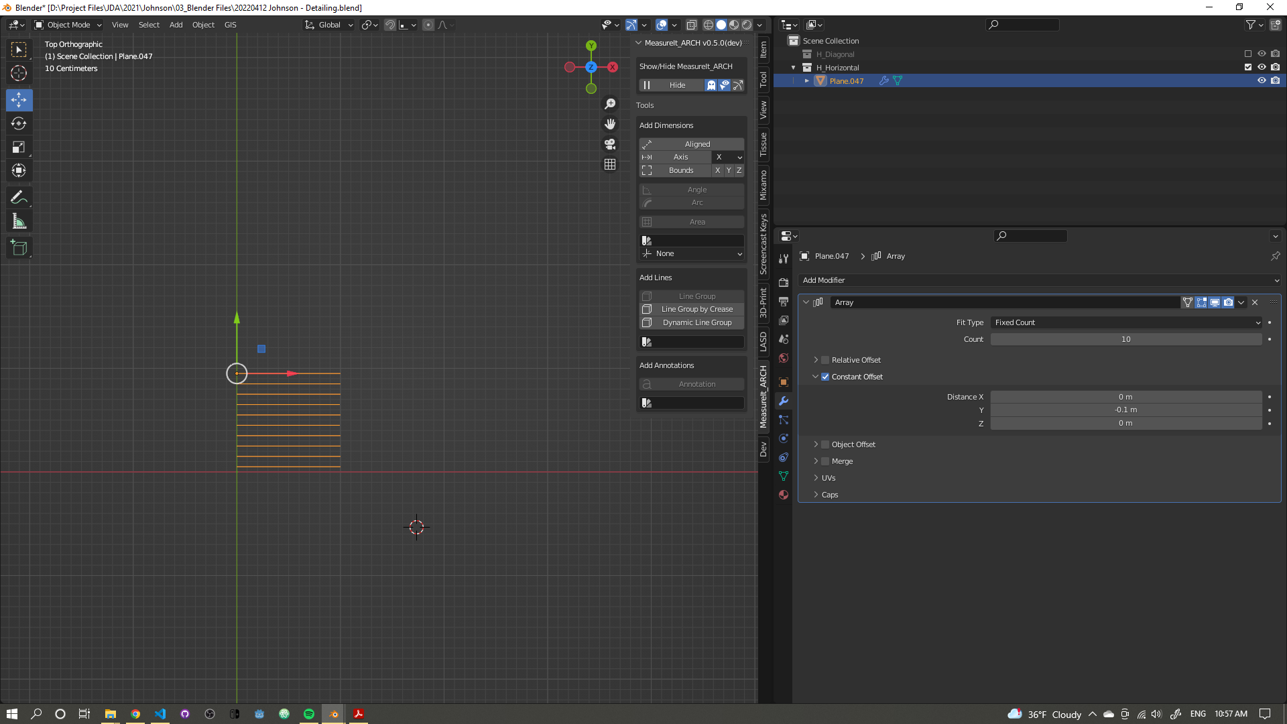This screenshot has height=724, width=1287.
Task: Open the Fit Type dropdown in Array modifier
Action: coord(1125,322)
